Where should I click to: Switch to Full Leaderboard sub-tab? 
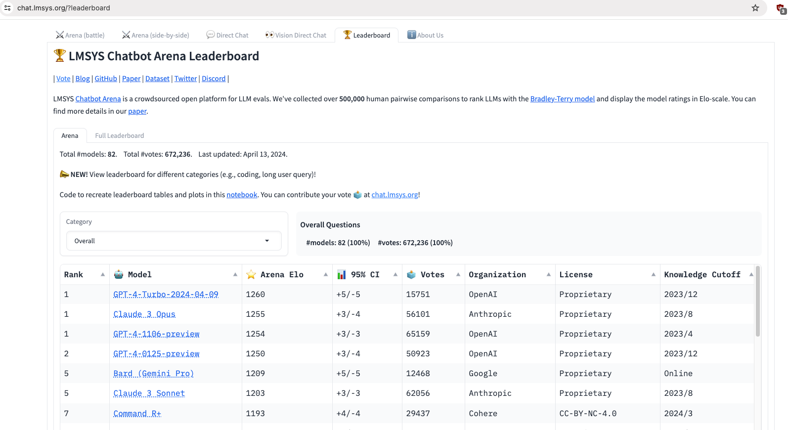[120, 135]
